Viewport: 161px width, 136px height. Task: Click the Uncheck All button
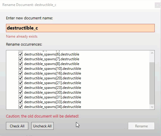pyautogui.click(x=42, y=126)
